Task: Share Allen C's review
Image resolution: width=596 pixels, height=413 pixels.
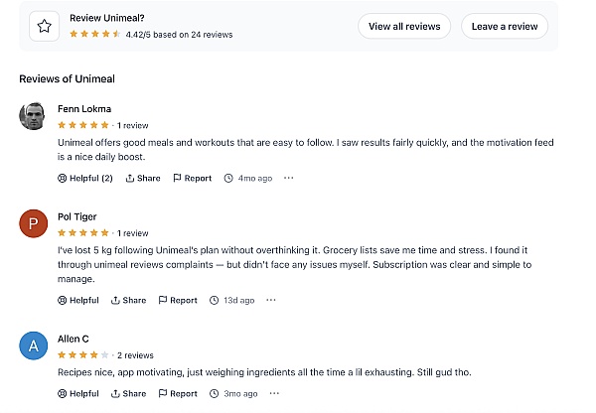Action: coord(128,394)
